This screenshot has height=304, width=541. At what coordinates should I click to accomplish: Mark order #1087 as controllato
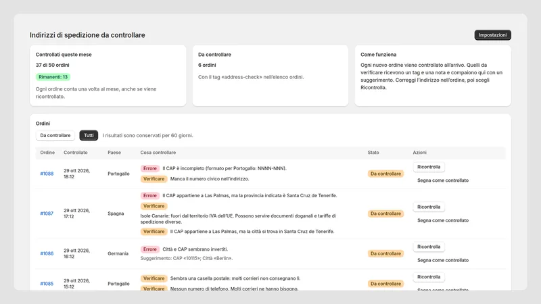(x=443, y=220)
